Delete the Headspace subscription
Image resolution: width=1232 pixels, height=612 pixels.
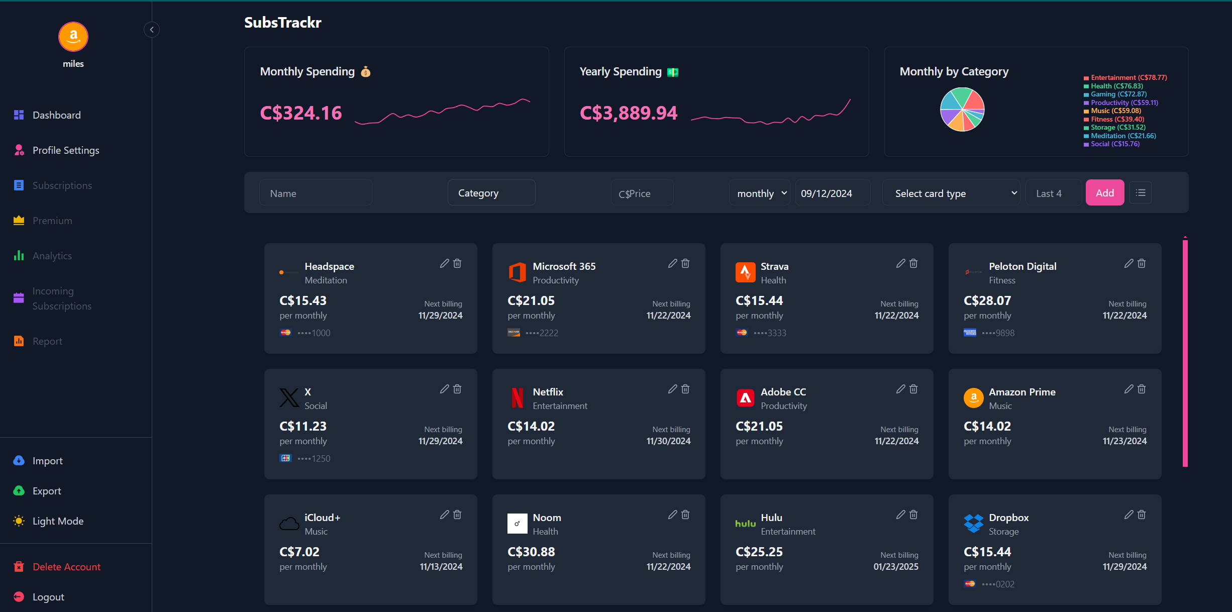coord(457,263)
